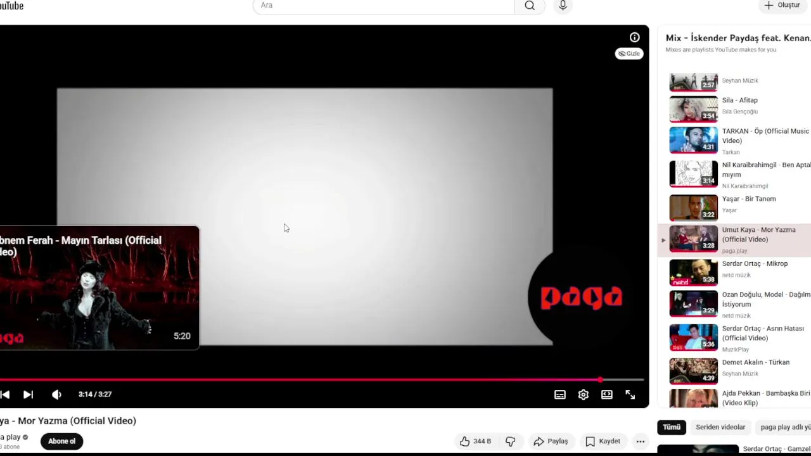Play Ozan Doğulu, Model - Dağılmak İstiyorum
This screenshot has width=811, height=456.
click(767, 300)
